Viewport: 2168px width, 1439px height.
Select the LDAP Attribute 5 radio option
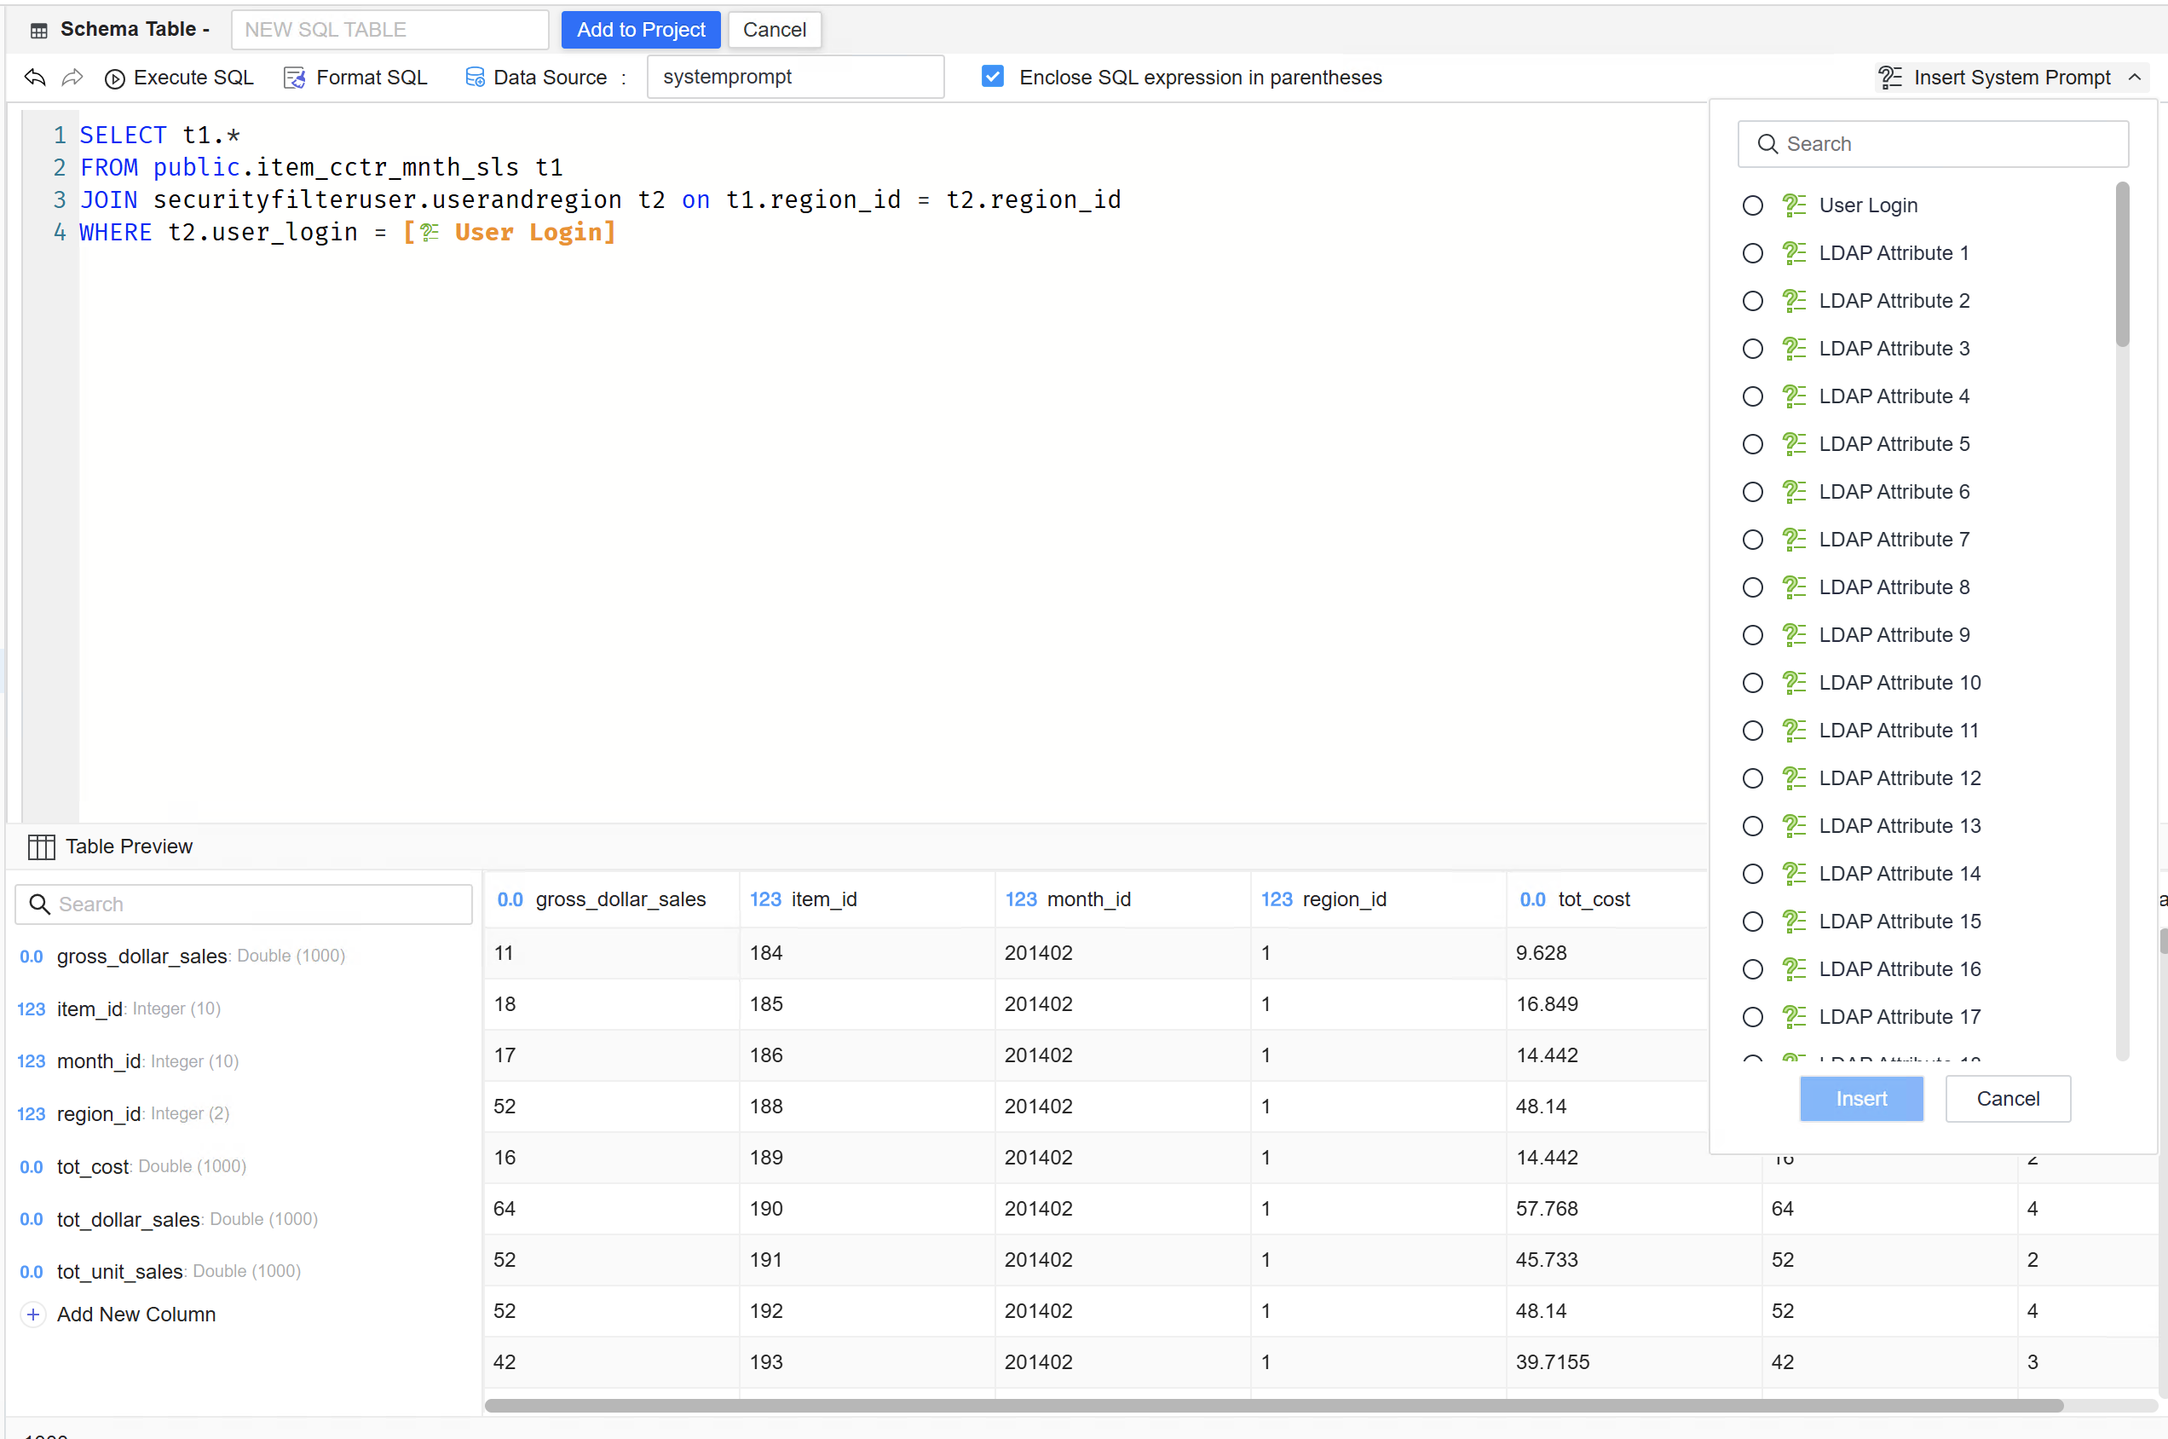[1751, 444]
